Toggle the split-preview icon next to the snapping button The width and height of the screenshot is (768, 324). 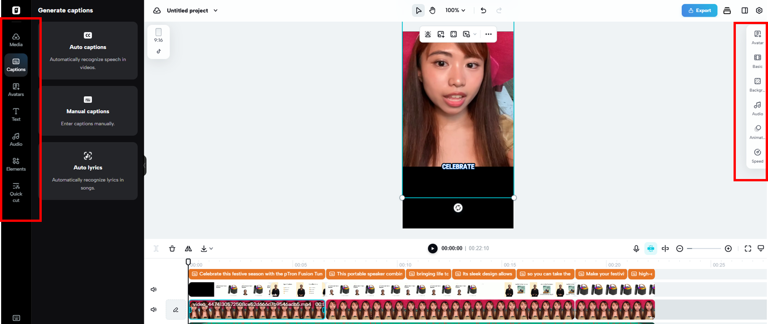click(665, 249)
